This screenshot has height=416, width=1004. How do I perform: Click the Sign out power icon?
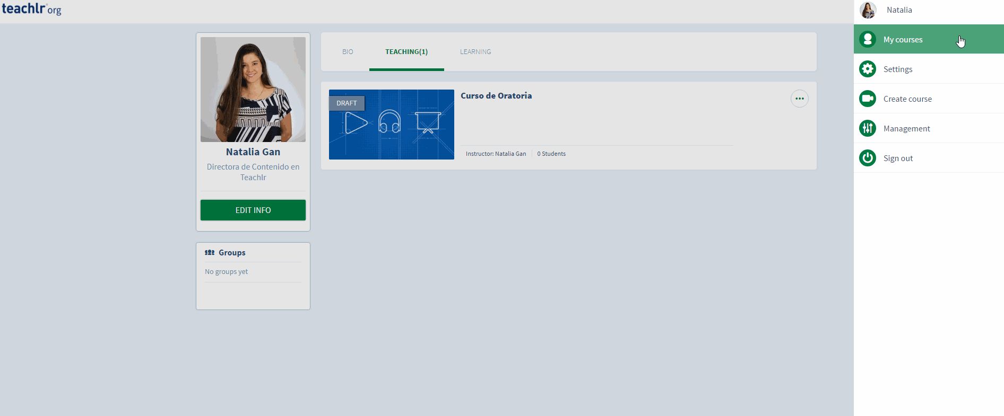(868, 158)
